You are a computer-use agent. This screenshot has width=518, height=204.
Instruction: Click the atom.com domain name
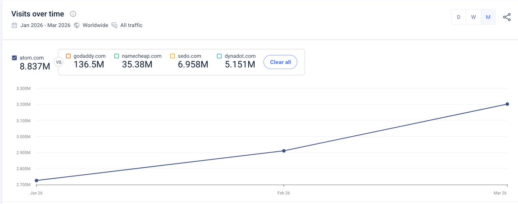click(x=32, y=58)
